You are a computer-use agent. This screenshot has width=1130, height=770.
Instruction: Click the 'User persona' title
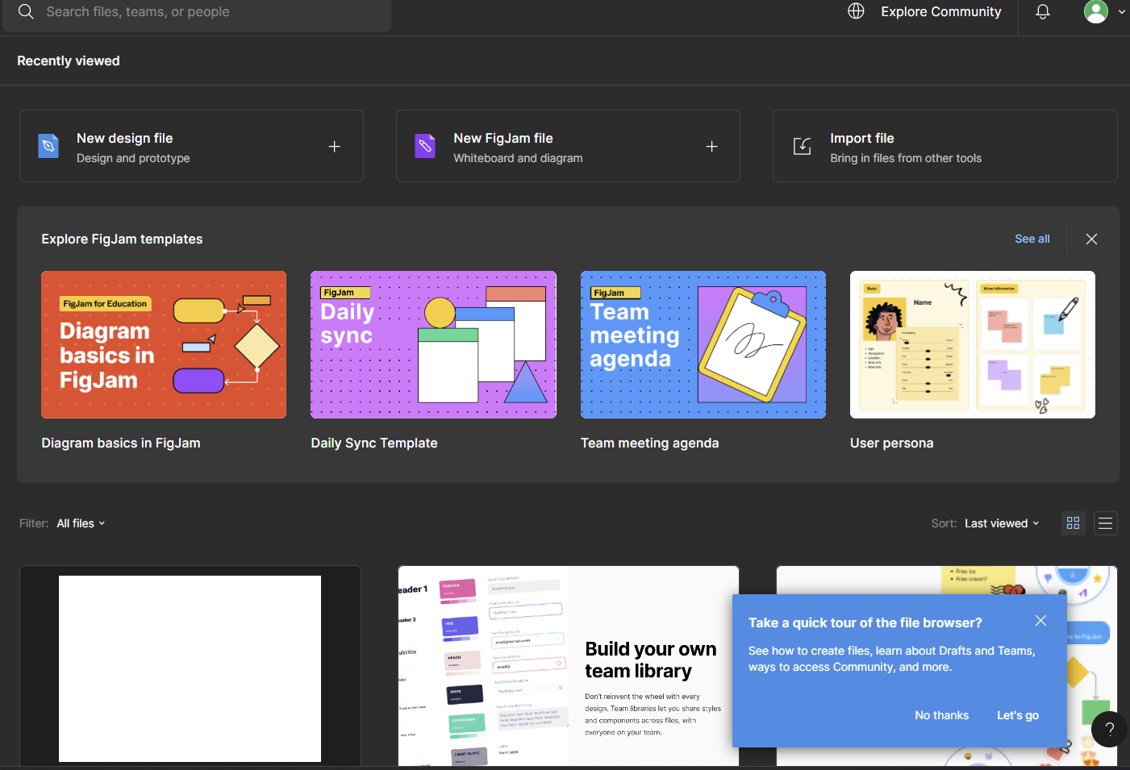point(891,443)
